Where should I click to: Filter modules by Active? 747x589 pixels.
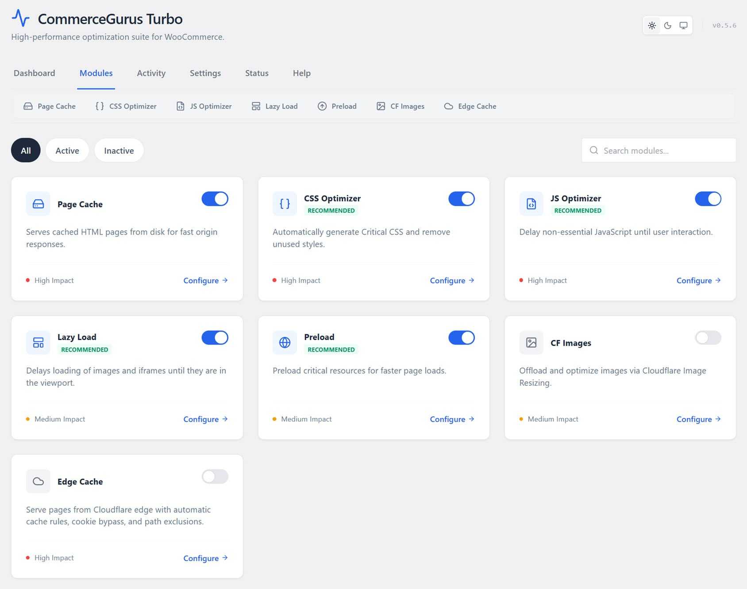[67, 151]
